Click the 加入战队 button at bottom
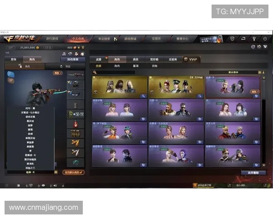Screen dimensions: 273x219 pyautogui.click(x=241, y=185)
